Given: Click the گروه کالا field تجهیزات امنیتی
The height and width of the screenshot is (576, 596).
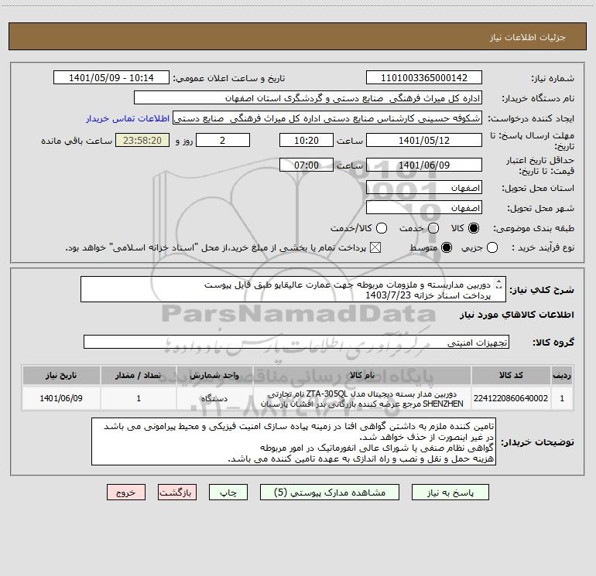Looking at the screenshot, I should pyautogui.click(x=296, y=342).
